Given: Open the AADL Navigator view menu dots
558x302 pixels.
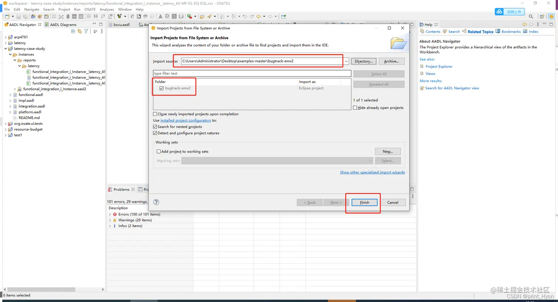Looking at the screenshot, I should pos(102,31).
